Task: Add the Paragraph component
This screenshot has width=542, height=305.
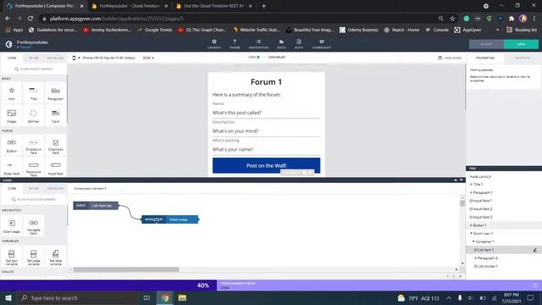Action: (55, 93)
